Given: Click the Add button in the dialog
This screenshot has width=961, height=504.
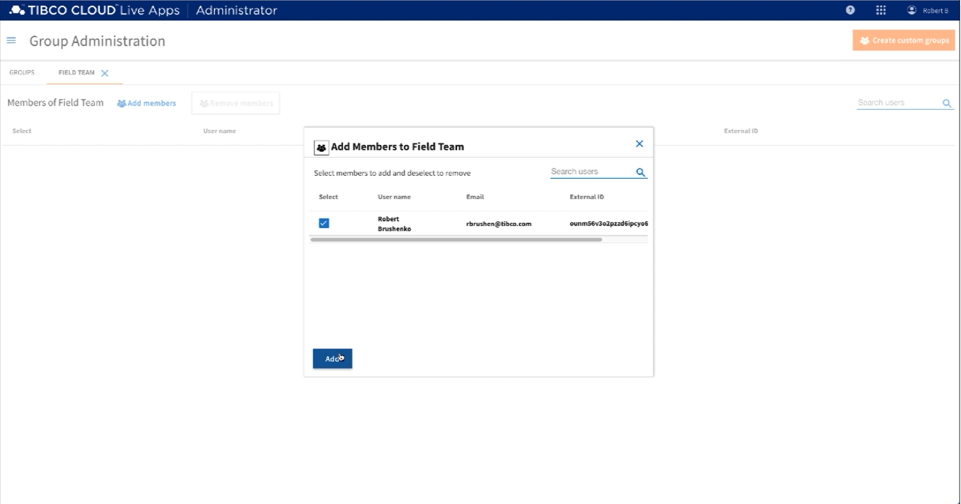Looking at the screenshot, I should pyautogui.click(x=333, y=359).
